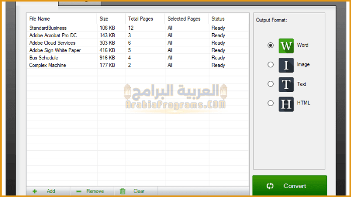Click the HTML format icon
Screen dimensions: 351x197
click(x=286, y=104)
